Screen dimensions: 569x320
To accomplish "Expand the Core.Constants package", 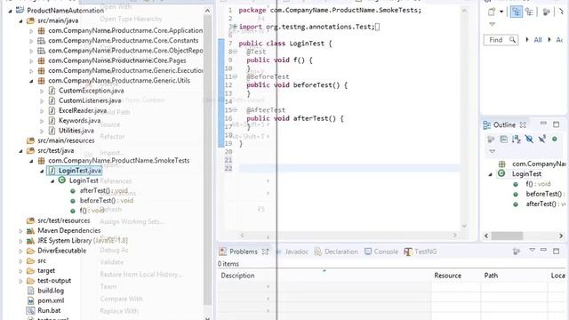I will 31,41.
